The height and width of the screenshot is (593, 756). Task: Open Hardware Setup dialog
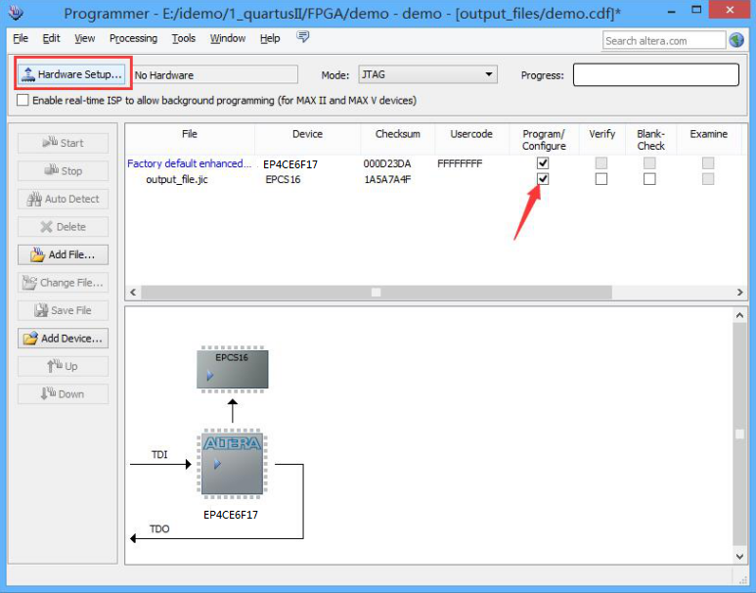pyautogui.click(x=70, y=74)
